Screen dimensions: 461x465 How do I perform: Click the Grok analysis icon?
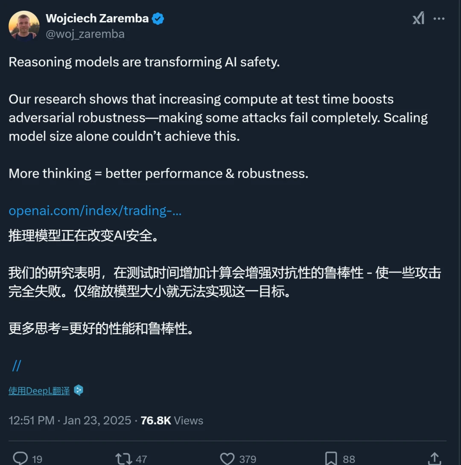coord(418,18)
